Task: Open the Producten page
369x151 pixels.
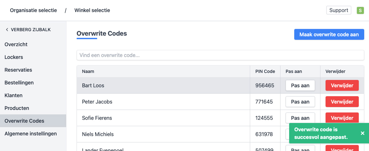Action: (17, 108)
